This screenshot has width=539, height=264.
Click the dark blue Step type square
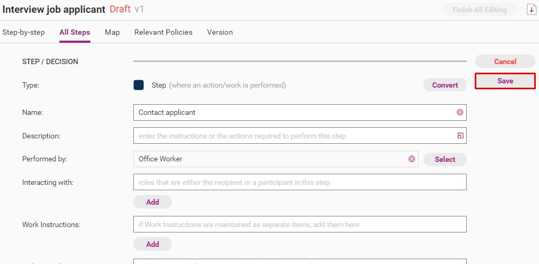tap(139, 85)
